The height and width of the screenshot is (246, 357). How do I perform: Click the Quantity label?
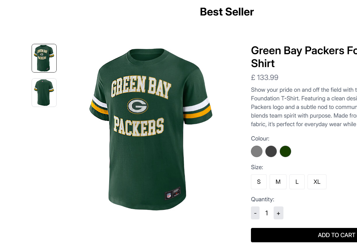(263, 199)
